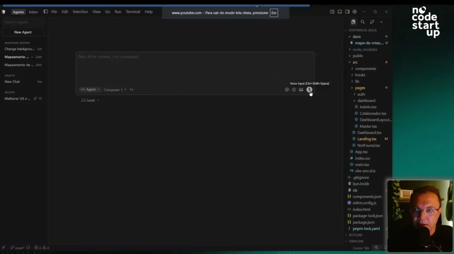
Task: Switch to the Agents tab
Action: tap(18, 12)
